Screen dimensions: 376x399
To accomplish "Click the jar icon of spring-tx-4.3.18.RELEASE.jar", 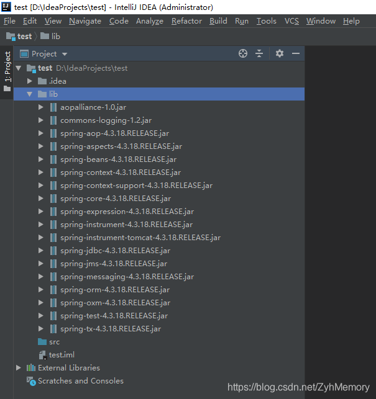I will (53, 329).
